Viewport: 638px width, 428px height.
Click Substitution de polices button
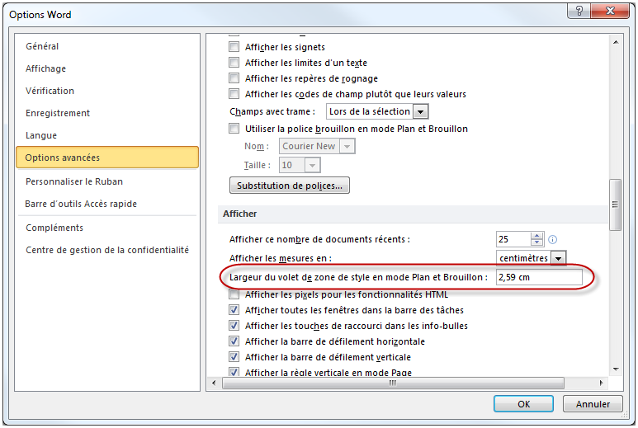click(290, 186)
